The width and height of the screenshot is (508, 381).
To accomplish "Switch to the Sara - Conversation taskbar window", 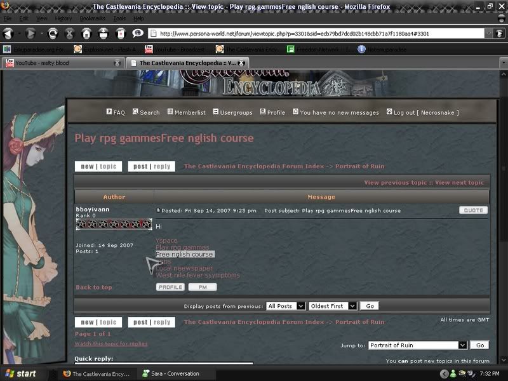I will point(175,373).
